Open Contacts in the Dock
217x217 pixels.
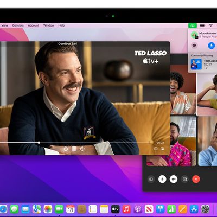[x=82, y=209]
